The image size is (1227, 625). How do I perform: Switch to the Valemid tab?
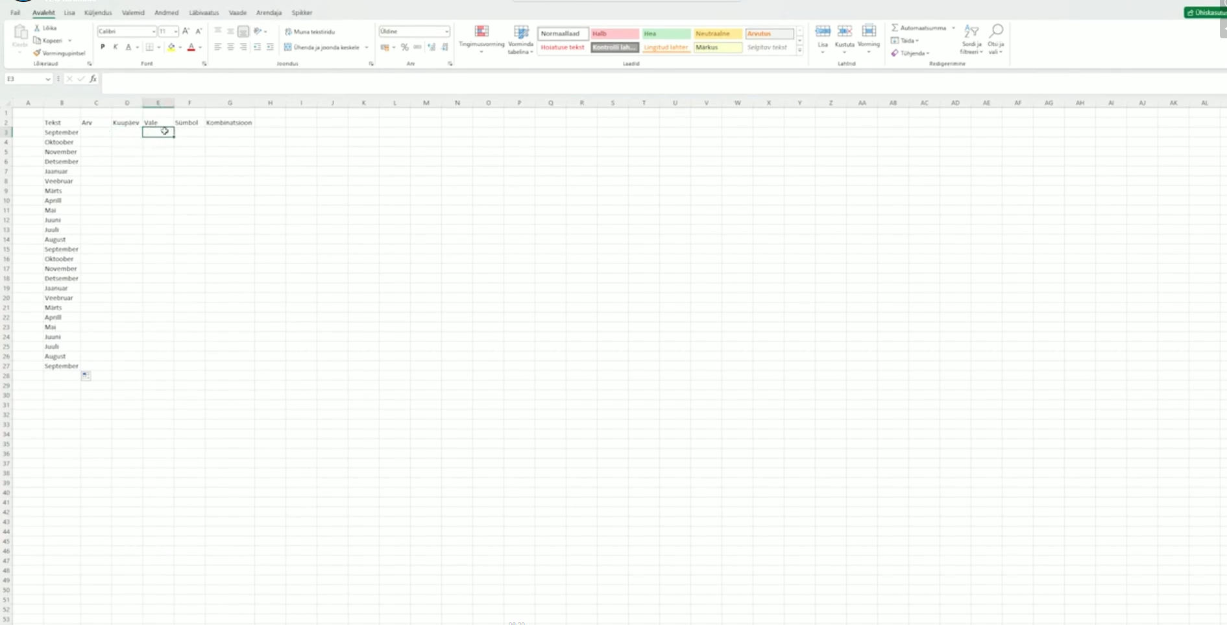tap(133, 12)
